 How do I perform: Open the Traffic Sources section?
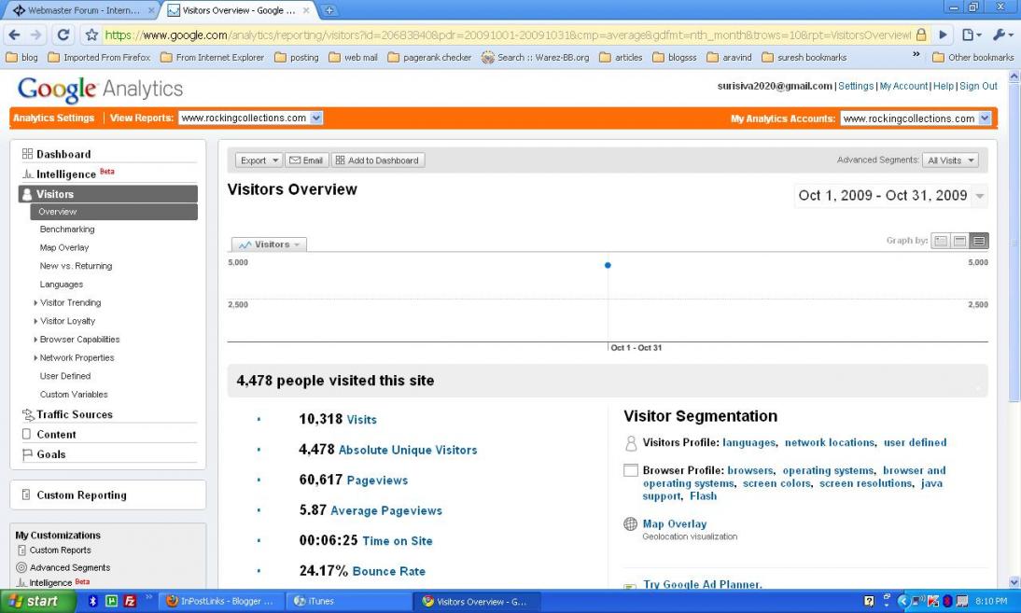pyautogui.click(x=75, y=414)
